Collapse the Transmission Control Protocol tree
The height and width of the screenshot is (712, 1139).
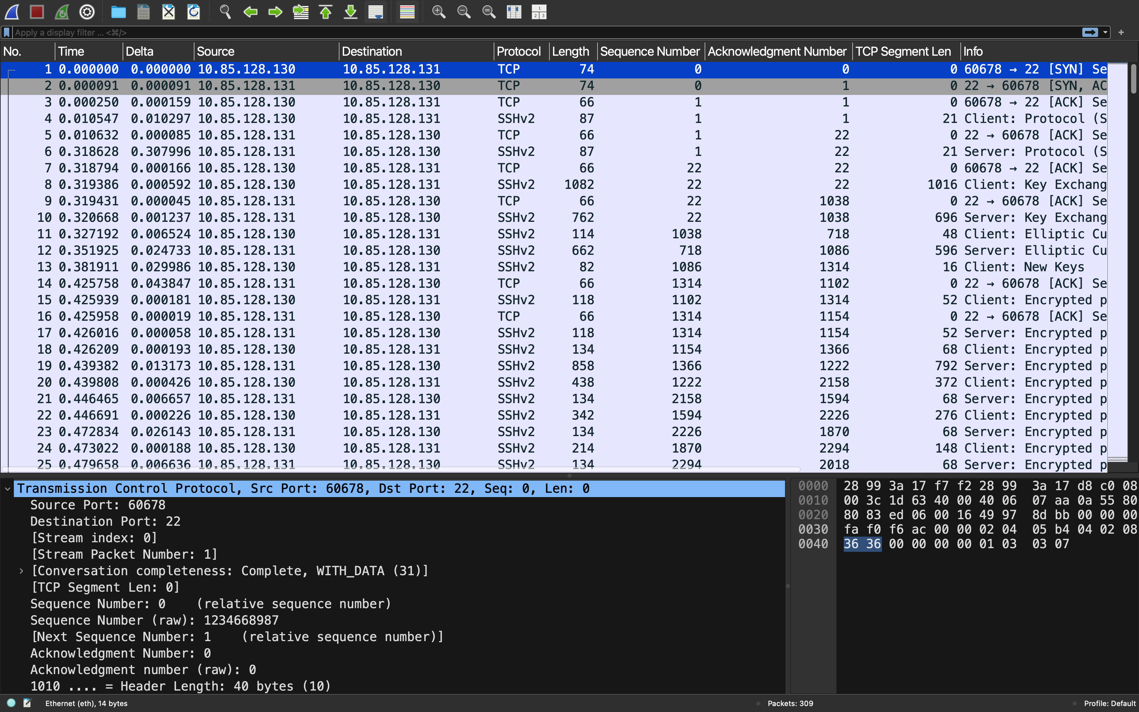8,489
